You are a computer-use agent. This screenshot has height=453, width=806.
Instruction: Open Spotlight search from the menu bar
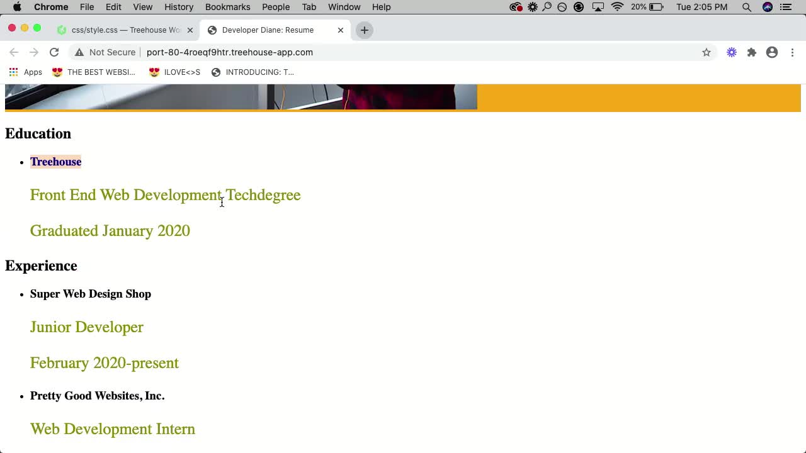747,7
